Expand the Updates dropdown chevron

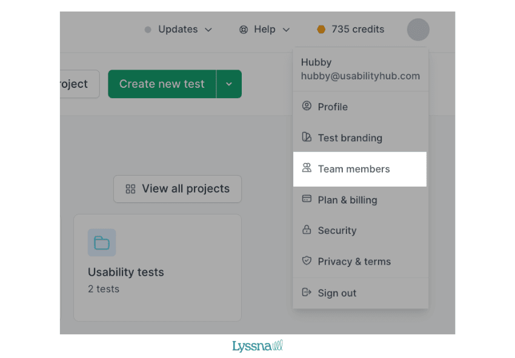tap(208, 30)
